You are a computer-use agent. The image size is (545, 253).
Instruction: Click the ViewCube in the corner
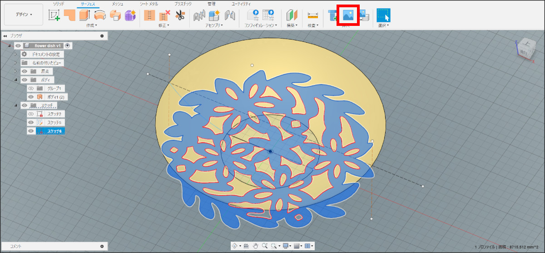pyautogui.click(x=526, y=47)
